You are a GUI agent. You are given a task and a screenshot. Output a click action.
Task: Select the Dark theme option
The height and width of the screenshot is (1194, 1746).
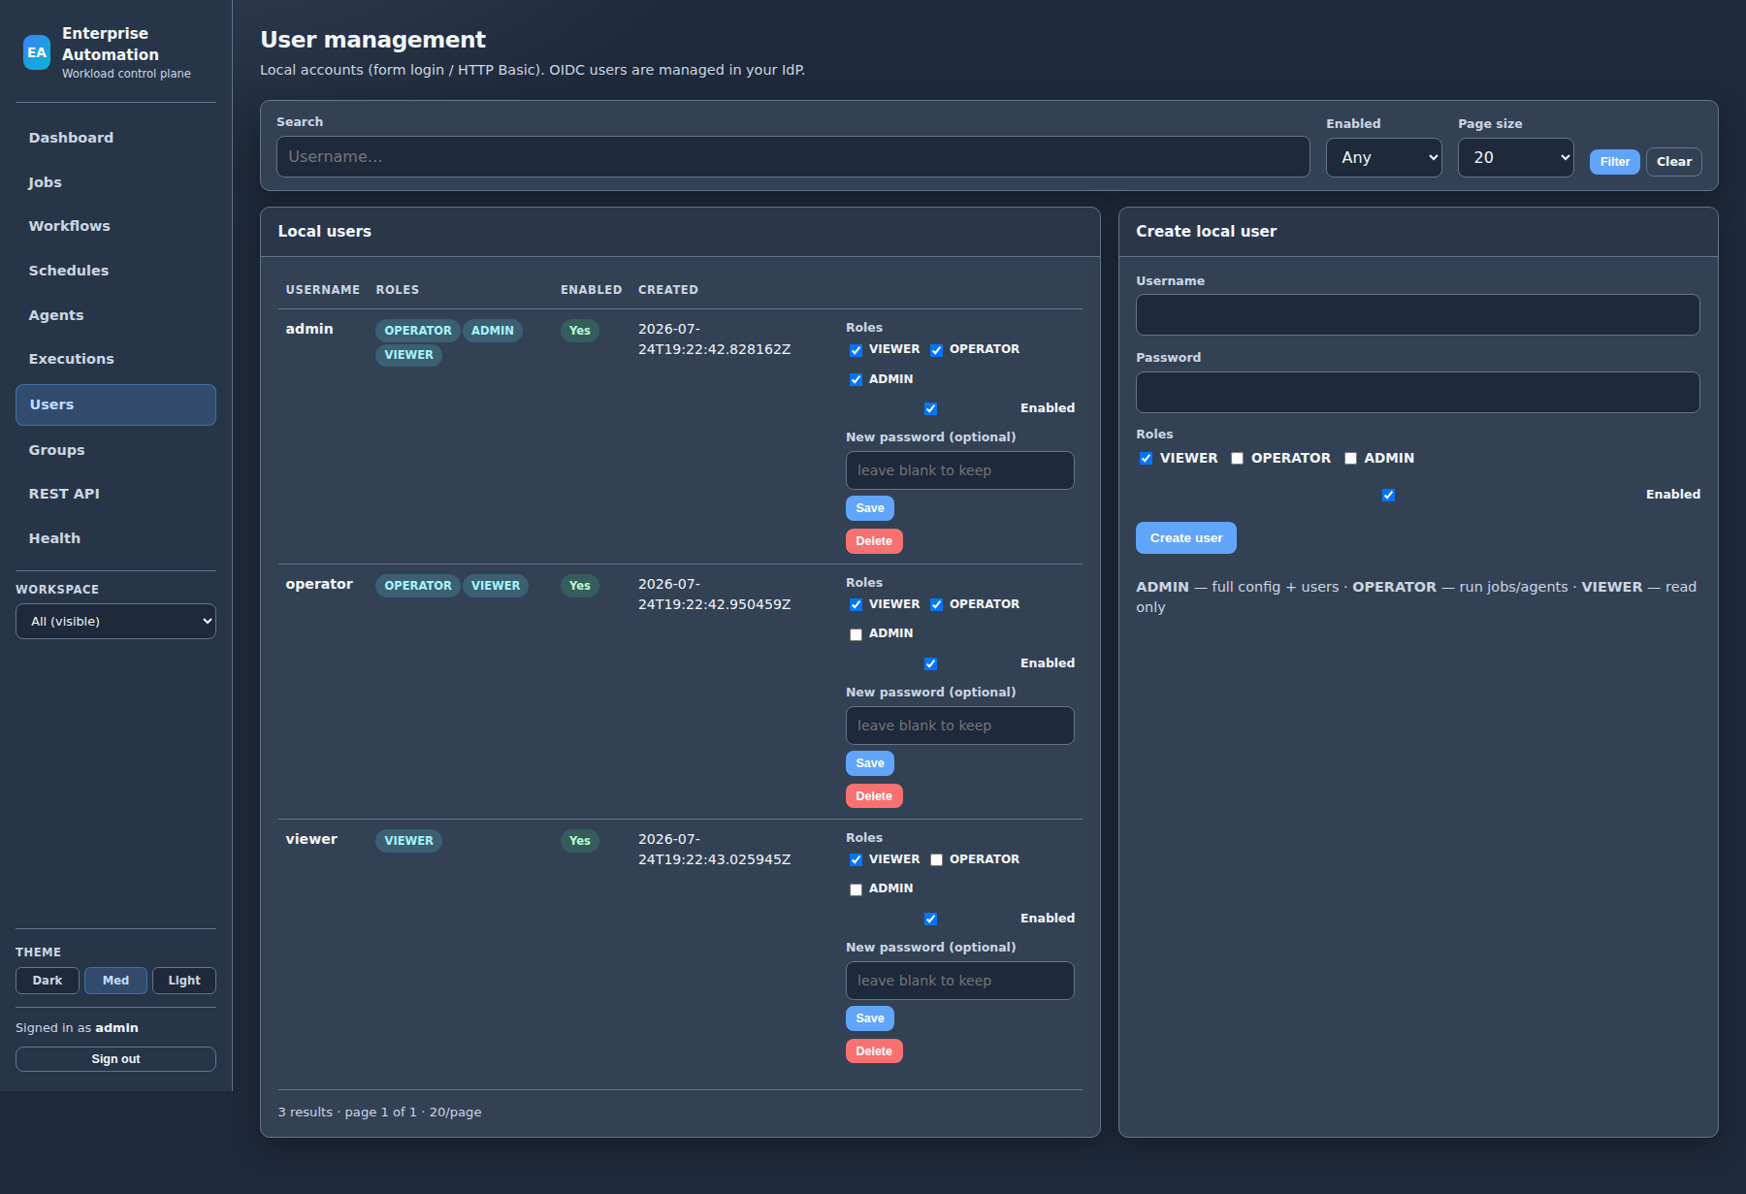(x=48, y=981)
